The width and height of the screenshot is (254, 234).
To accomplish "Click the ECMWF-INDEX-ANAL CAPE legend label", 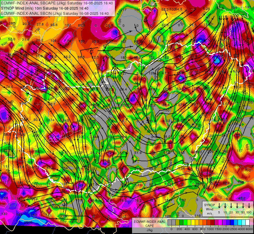I will pos(149,226).
